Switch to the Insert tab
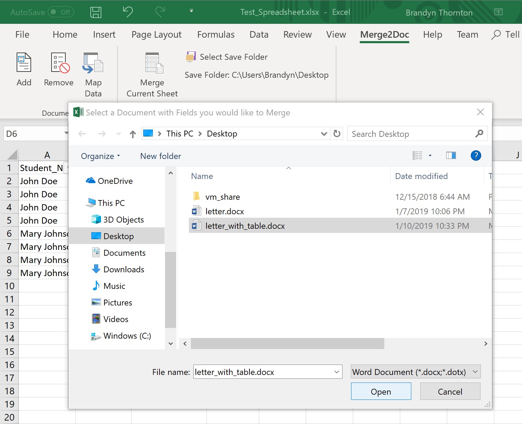The width and height of the screenshot is (522, 424). point(104,35)
